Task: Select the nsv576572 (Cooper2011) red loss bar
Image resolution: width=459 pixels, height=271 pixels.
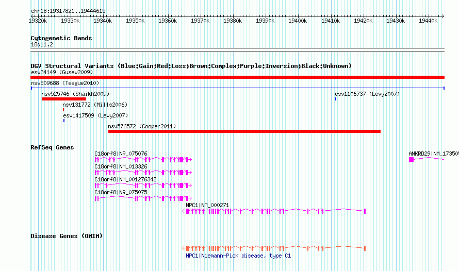Action: pos(244,131)
